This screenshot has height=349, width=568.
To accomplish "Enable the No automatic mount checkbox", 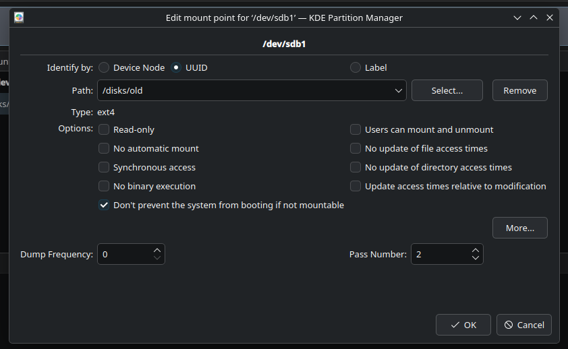I will pyautogui.click(x=104, y=148).
